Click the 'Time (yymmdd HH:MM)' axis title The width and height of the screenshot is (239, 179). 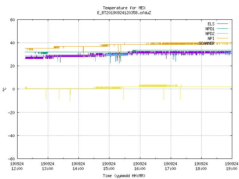(124, 176)
